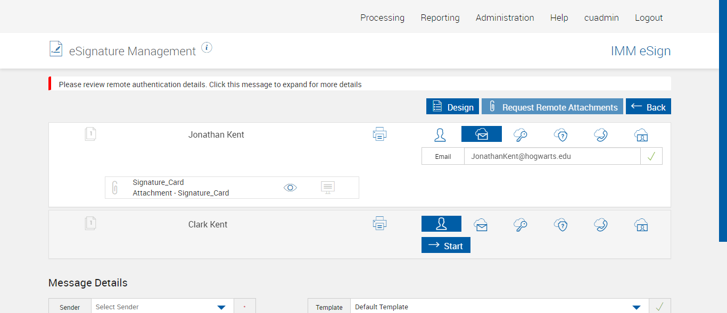Click the info icon beside eSignature Management
This screenshot has width=727, height=313.
(x=207, y=48)
